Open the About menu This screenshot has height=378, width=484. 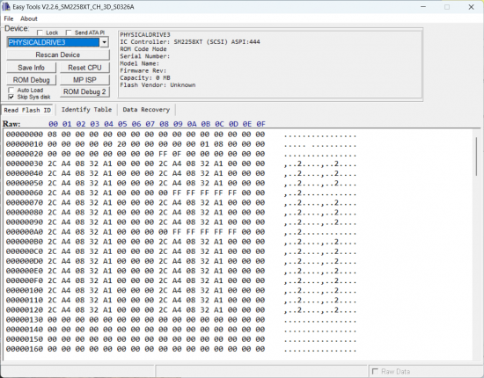pyautogui.click(x=29, y=18)
